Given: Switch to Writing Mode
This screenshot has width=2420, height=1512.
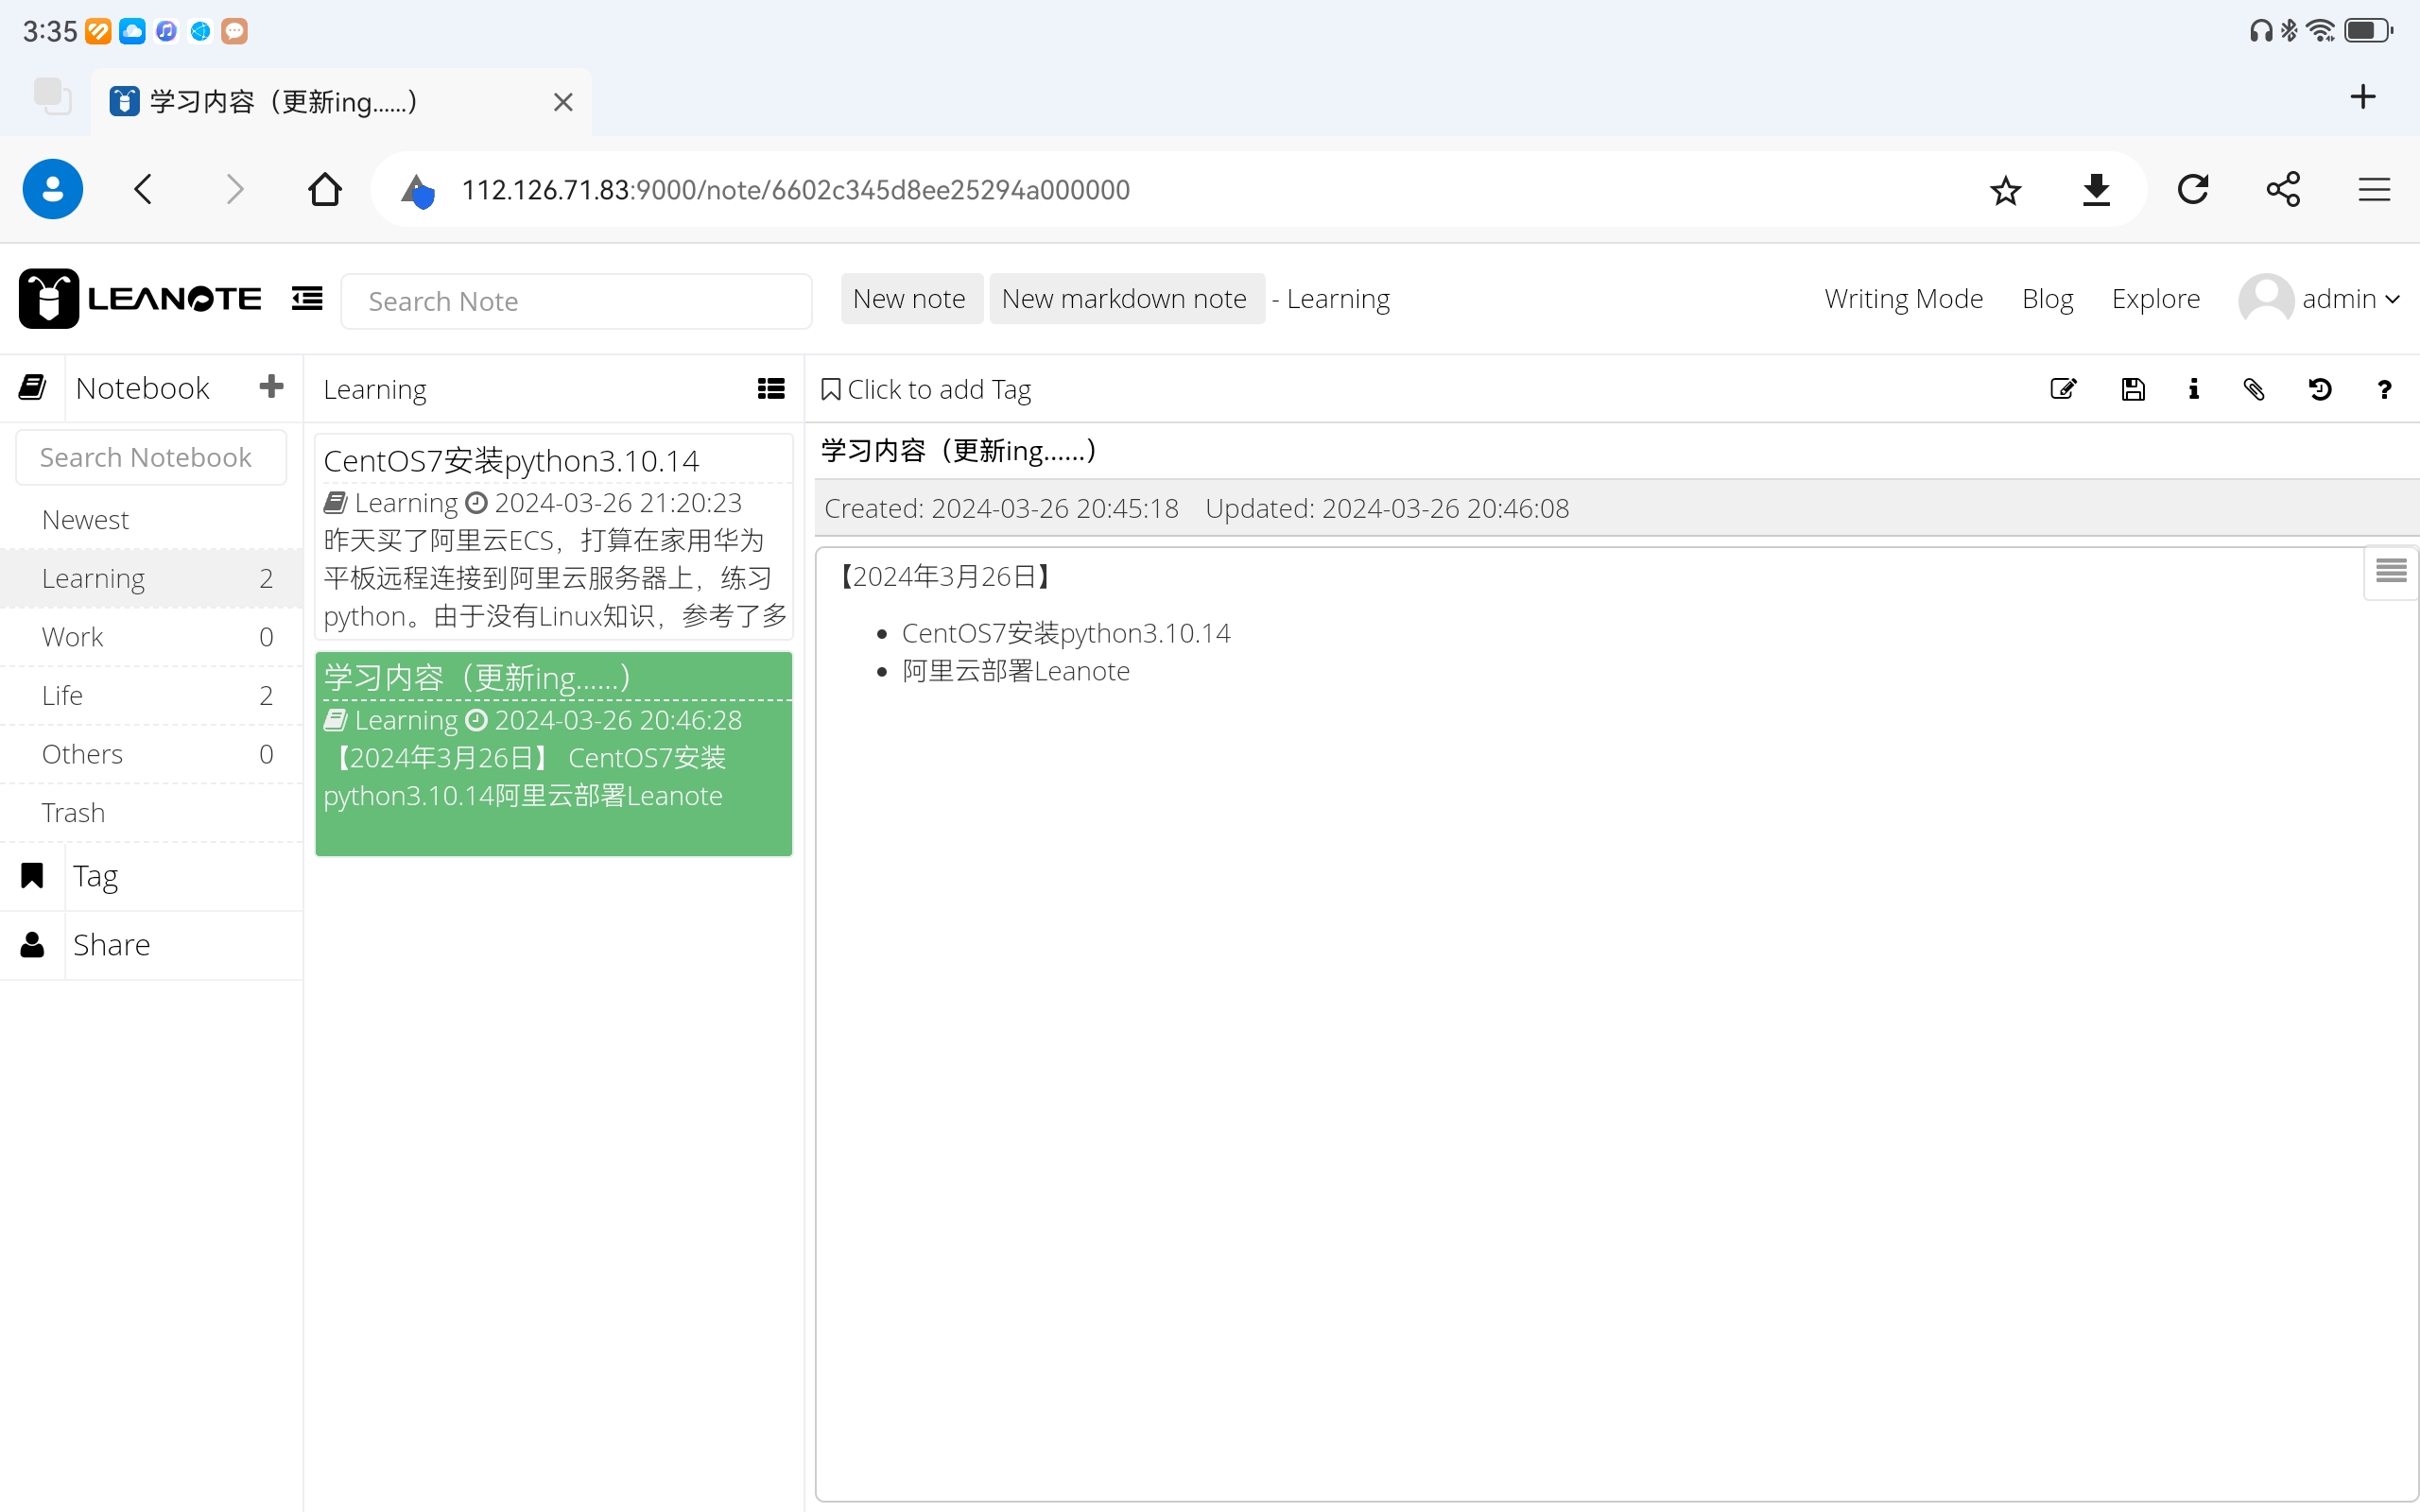Looking at the screenshot, I should pyautogui.click(x=1903, y=299).
